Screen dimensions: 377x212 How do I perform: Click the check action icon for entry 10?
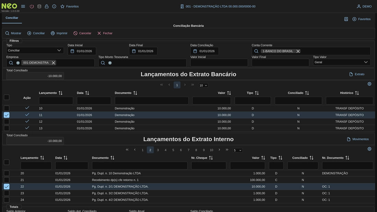tap(27, 108)
